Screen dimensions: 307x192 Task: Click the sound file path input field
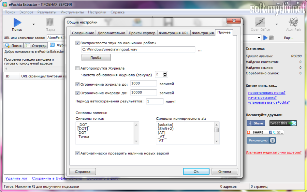[138, 49]
